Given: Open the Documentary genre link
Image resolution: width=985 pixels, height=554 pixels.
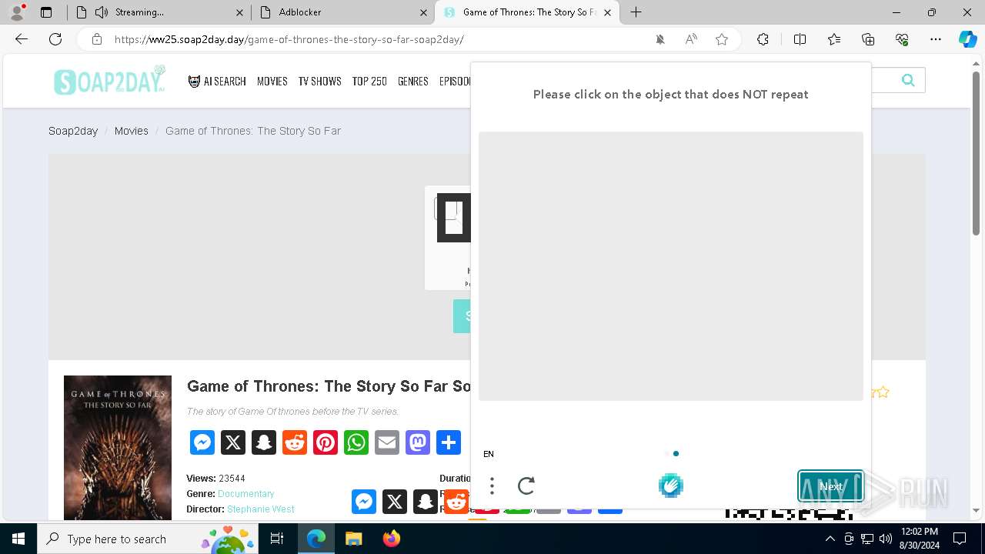Looking at the screenshot, I should 246,494.
